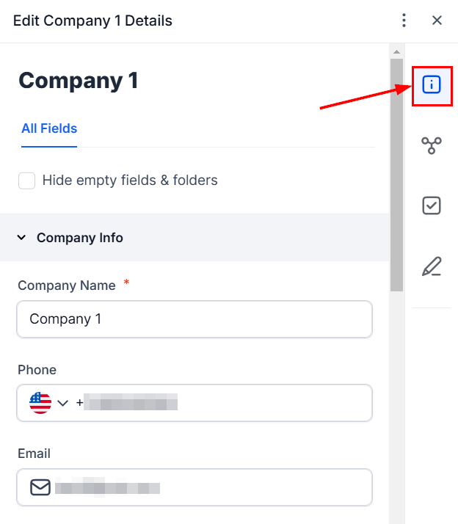This screenshot has width=458, height=524.
Task: Click the Company Info section label
Action: coord(80,238)
